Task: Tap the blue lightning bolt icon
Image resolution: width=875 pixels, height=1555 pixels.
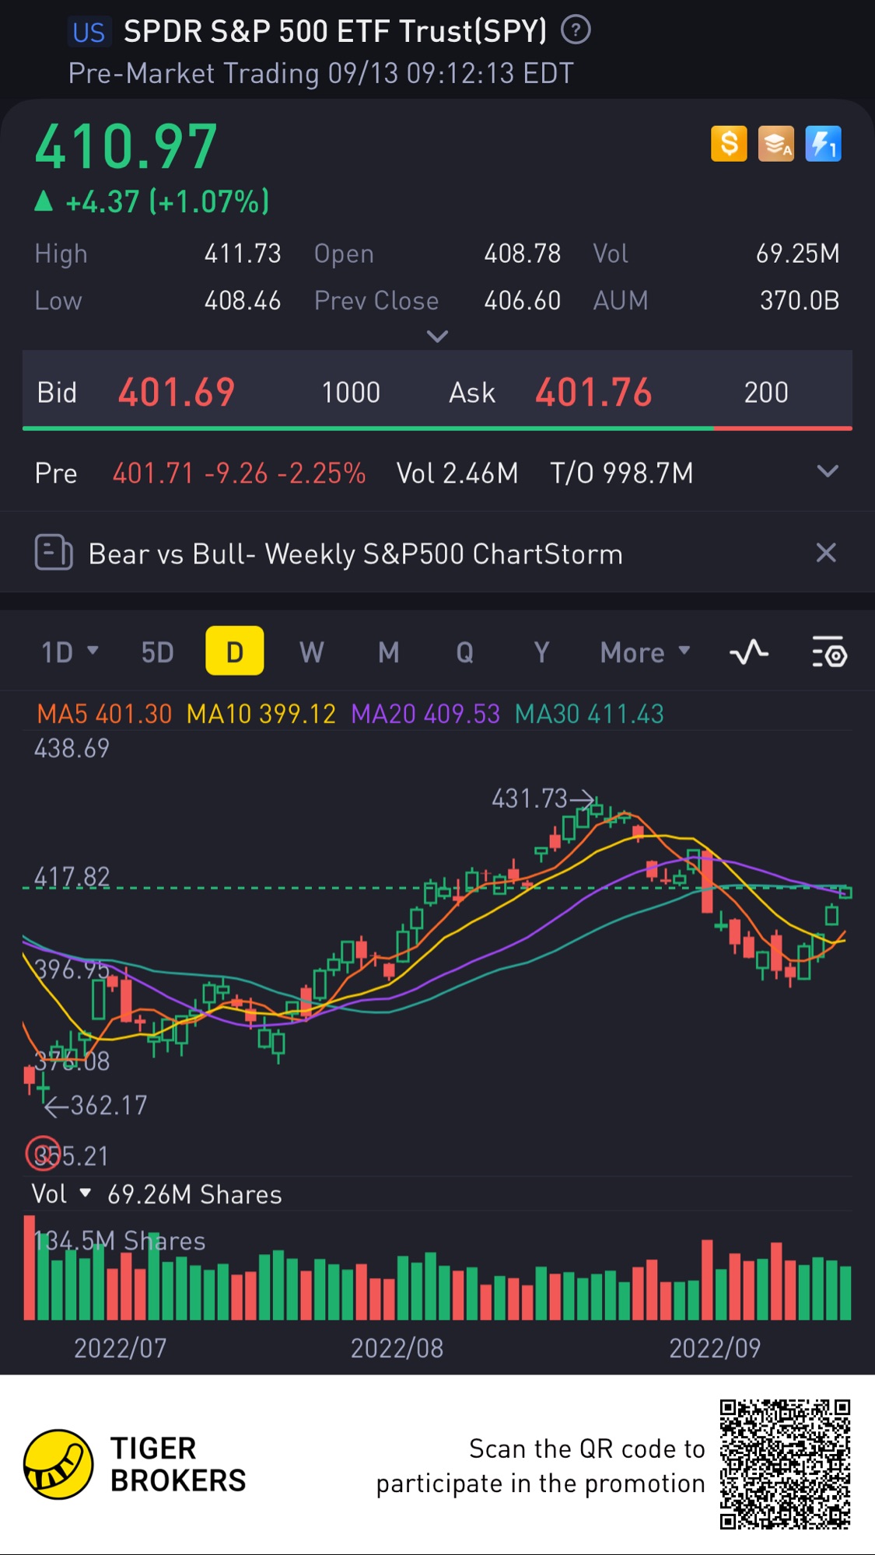Action: (x=823, y=144)
